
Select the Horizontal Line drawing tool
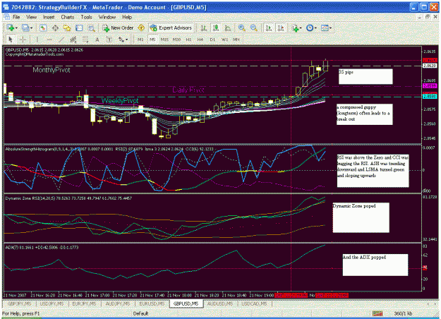click(x=49, y=40)
